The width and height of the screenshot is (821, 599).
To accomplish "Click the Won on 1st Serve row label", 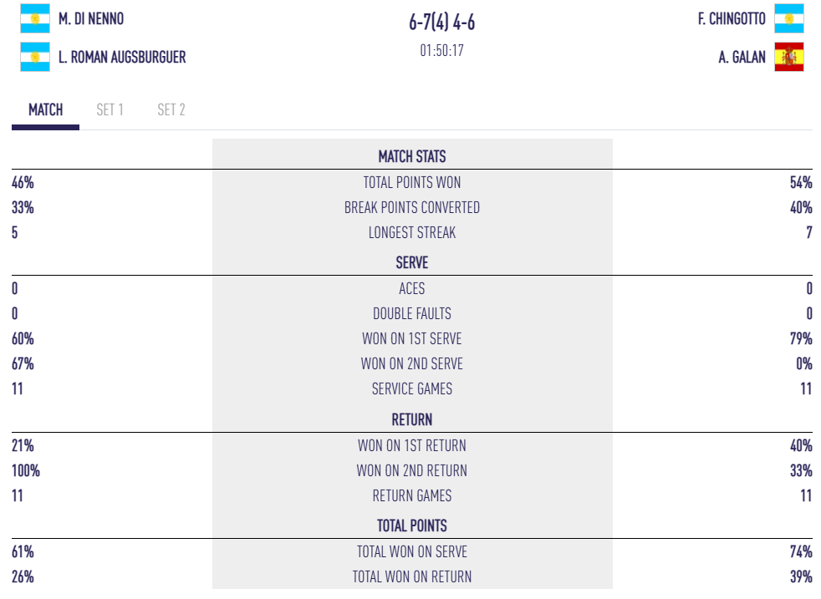I will click(412, 338).
